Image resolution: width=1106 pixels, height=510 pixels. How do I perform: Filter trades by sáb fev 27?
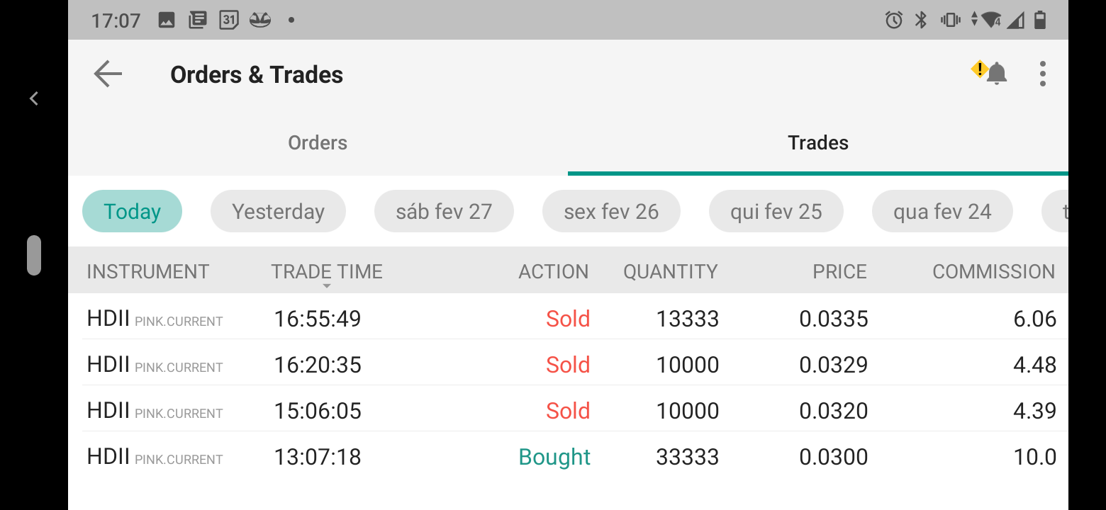pos(444,211)
